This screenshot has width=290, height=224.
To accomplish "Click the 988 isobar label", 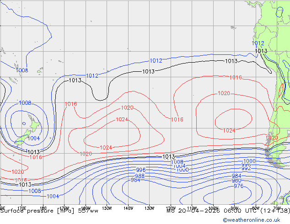I will coord(140,176).
